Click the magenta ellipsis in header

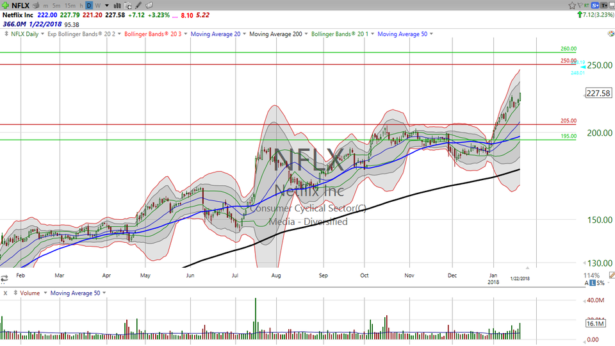175,15
